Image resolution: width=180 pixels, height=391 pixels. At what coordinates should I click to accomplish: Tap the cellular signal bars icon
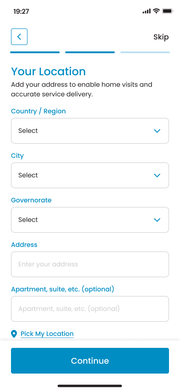click(147, 11)
